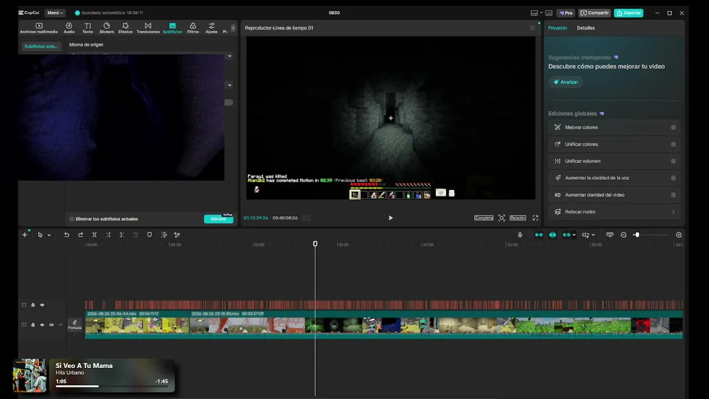Add a marker with shield icon

point(150,235)
